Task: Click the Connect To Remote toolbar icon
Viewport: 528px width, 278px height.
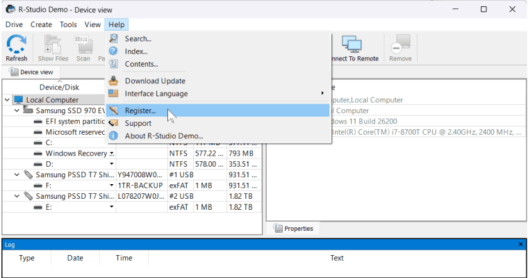Action: [x=352, y=44]
